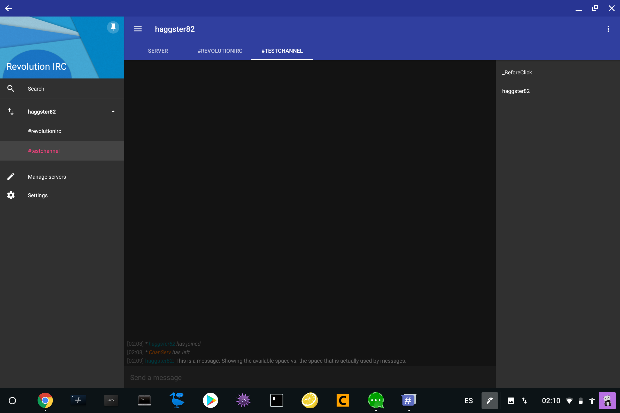Switch to the #REVOLUTIONIRC tab
Viewport: 620px width, 413px height.
(220, 51)
